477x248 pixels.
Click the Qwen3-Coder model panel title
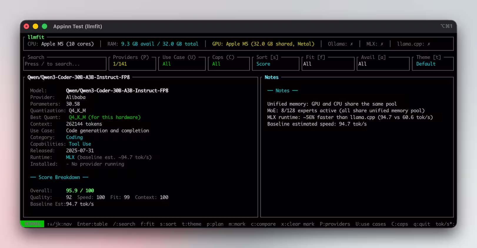tap(79, 77)
